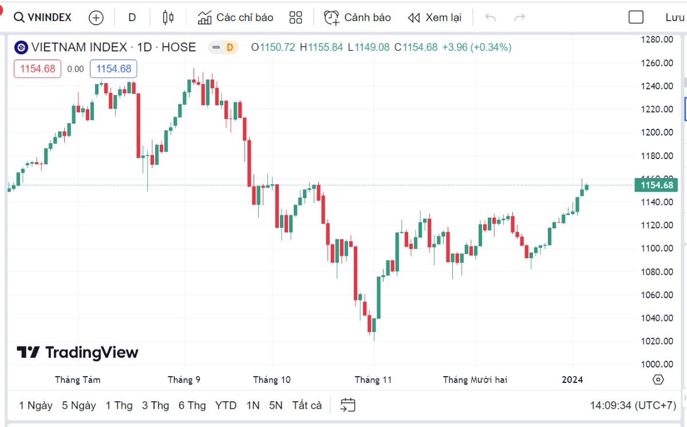Image resolution: width=687 pixels, height=427 pixels.
Task: Click the Tháng 10 label on time axis
Action: pos(272,379)
